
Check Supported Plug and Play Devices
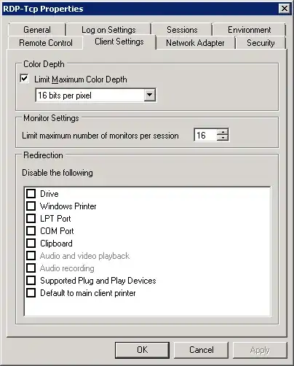31,281
